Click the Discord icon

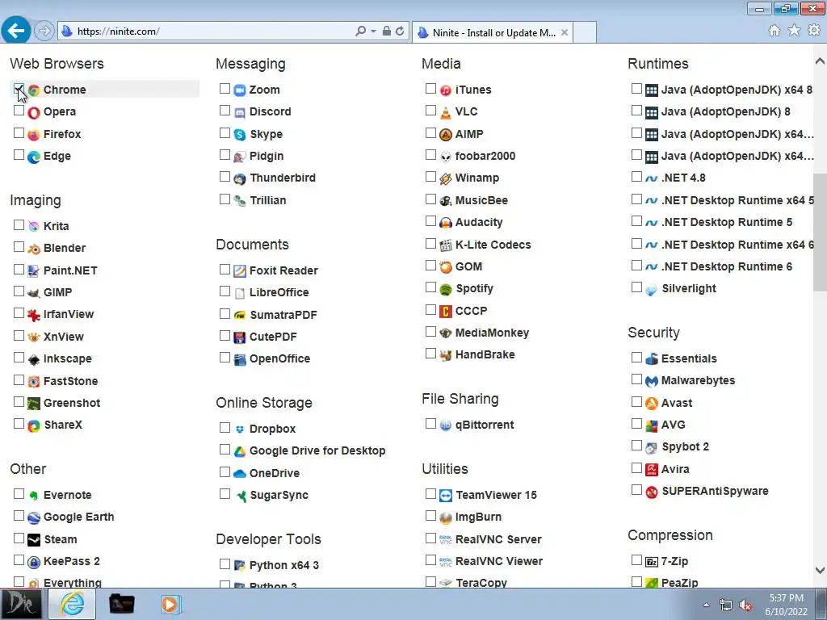pos(239,112)
